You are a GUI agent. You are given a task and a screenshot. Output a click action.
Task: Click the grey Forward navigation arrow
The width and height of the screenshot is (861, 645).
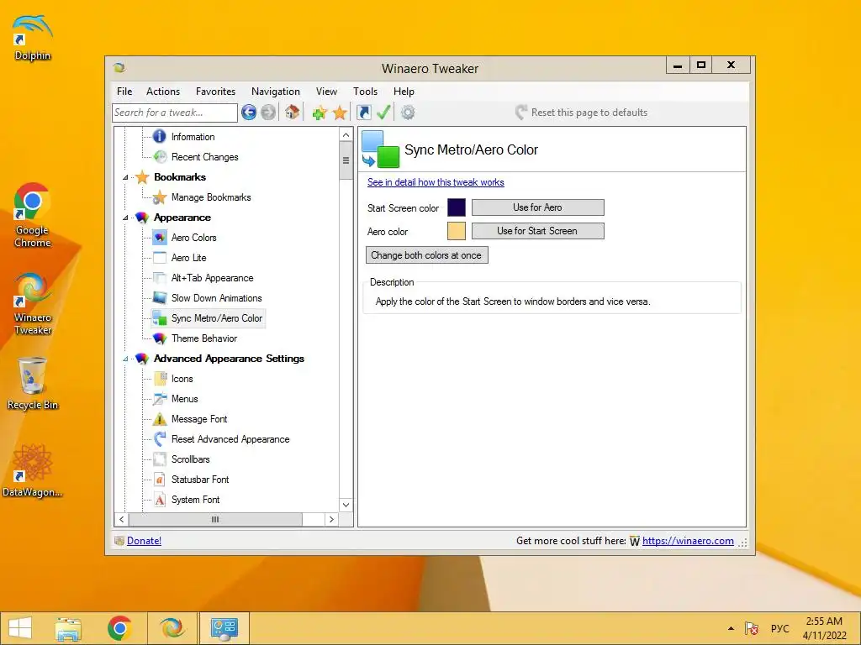pyautogui.click(x=268, y=113)
